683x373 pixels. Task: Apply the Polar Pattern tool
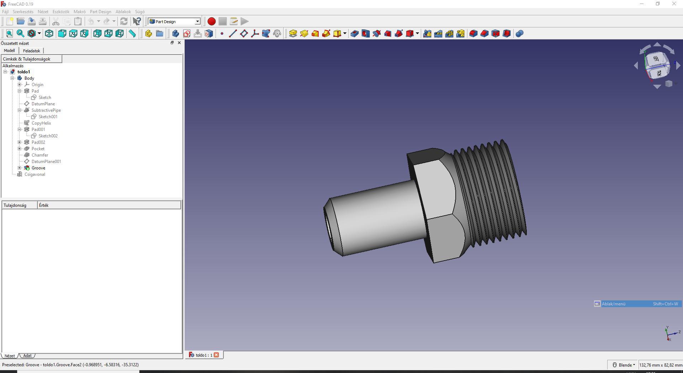tap(450, 33)
